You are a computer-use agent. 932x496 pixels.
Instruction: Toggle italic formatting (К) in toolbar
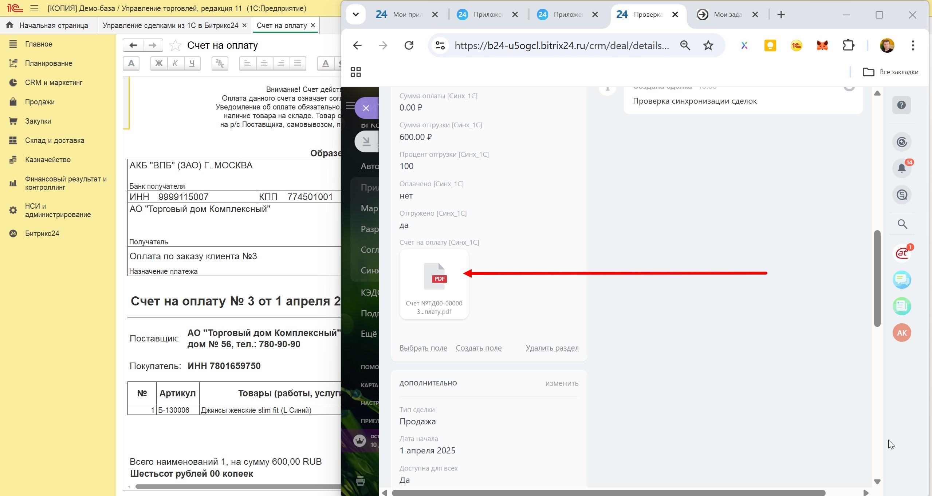(x=175, y=63)
